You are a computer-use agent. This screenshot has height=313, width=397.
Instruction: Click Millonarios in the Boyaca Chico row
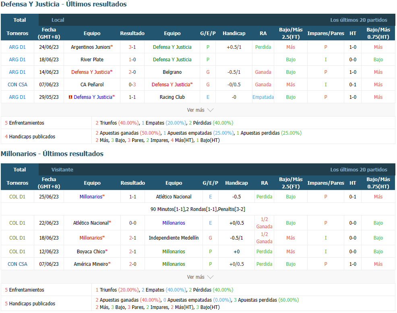[x=174, y=251]
